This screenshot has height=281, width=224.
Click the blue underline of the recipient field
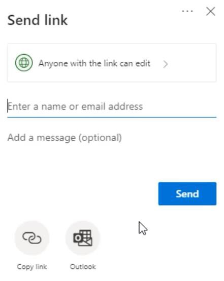(x=112, y=117)
